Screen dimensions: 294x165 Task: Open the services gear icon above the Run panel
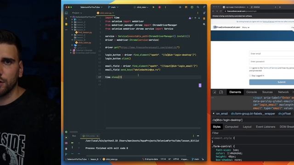(66, 132)
